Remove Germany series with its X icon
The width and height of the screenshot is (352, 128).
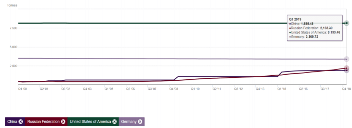click(140, 122)
